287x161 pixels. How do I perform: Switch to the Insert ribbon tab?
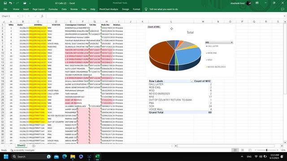pyautogui.click(x=26, y=9)
